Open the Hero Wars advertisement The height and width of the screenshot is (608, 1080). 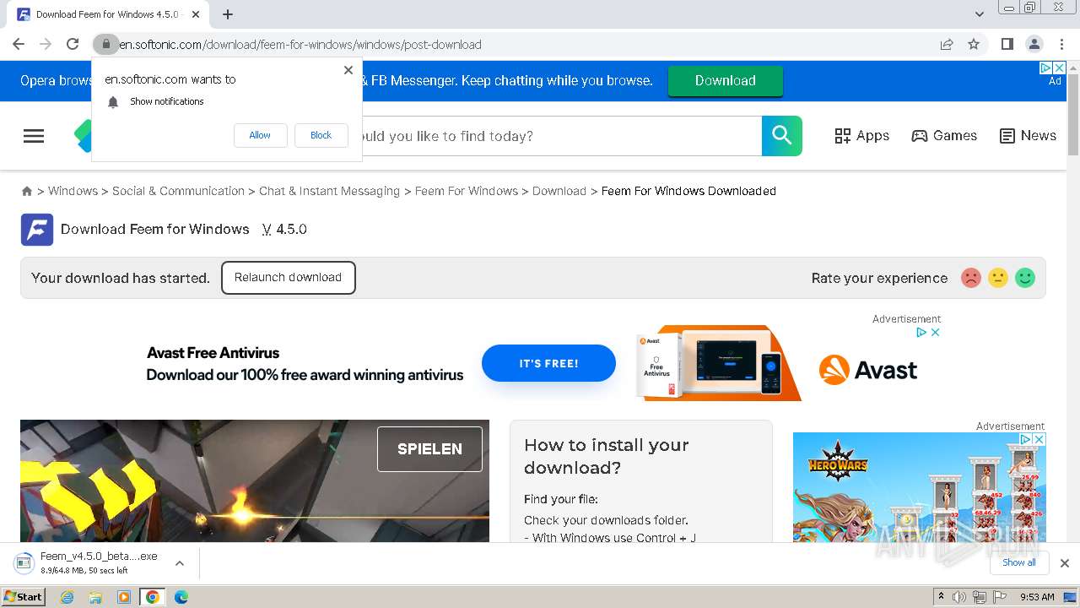[919, 487]
